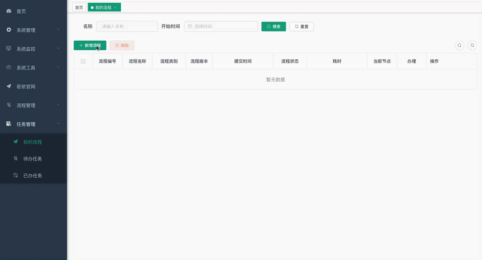Select 我的流程 in the sidebar
The height and width of the screenshot is (260, 482).
(x=34, y=142)
